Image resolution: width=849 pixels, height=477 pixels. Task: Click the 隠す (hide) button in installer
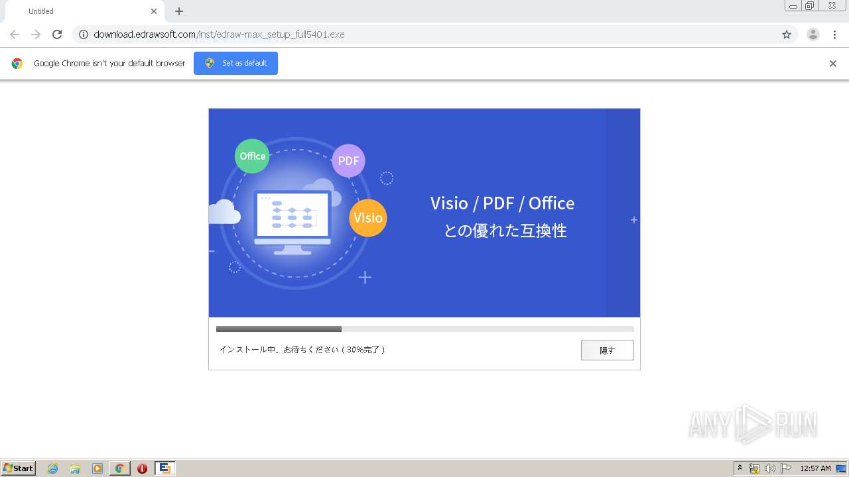click(x=608, y=350)
